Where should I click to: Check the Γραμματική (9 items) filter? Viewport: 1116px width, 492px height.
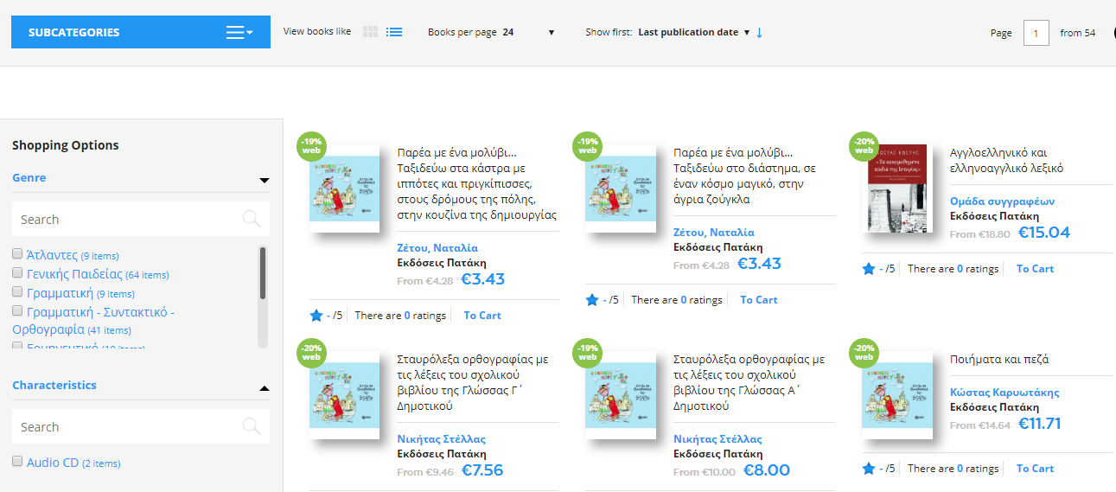coord(17,293)
